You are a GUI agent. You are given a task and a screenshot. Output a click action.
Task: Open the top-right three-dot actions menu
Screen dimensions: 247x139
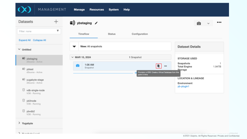pyautogui.click(x=219, y=22)
